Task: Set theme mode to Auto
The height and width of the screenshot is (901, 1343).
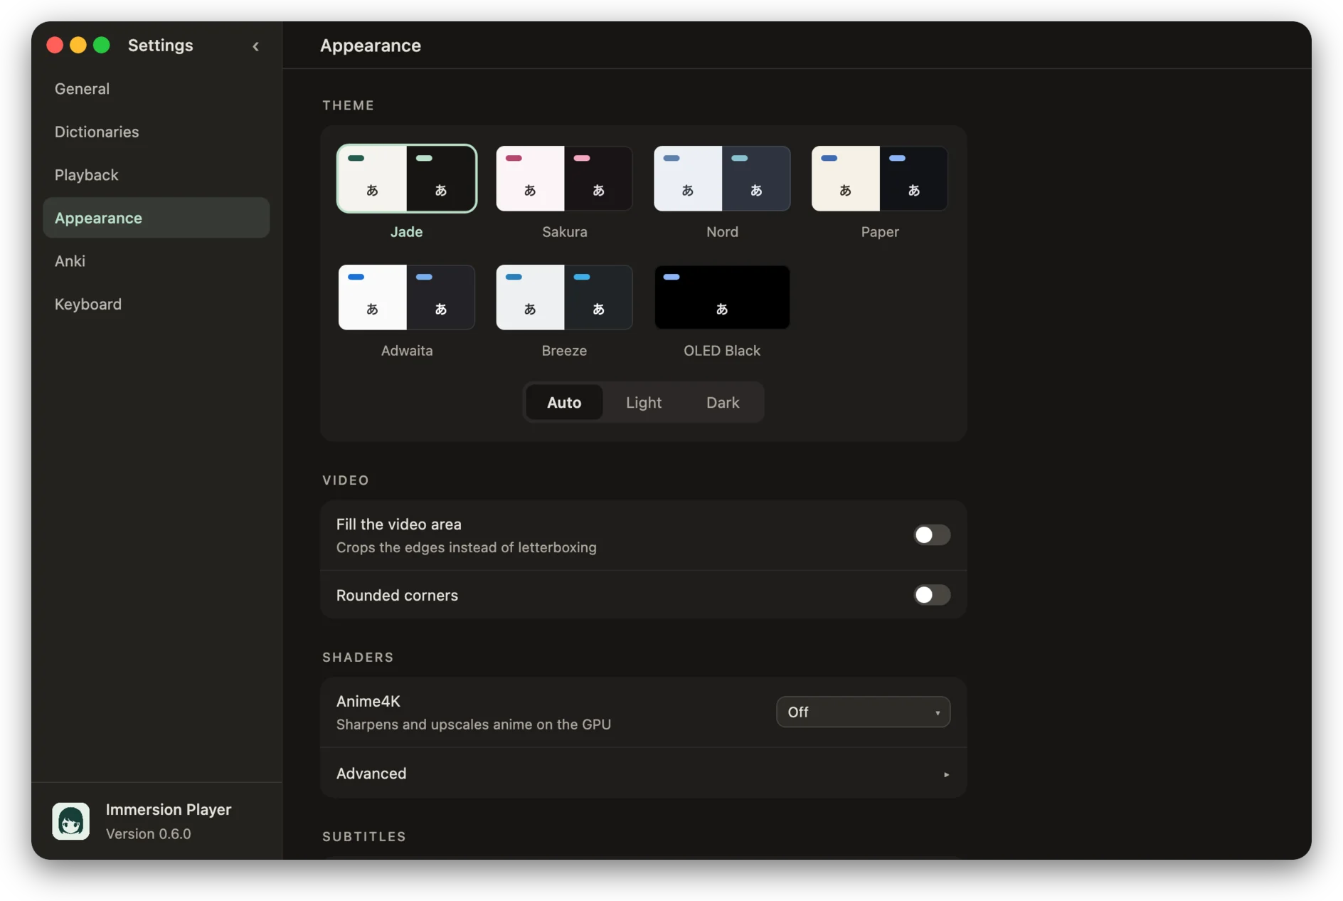Action: point(564,403)
